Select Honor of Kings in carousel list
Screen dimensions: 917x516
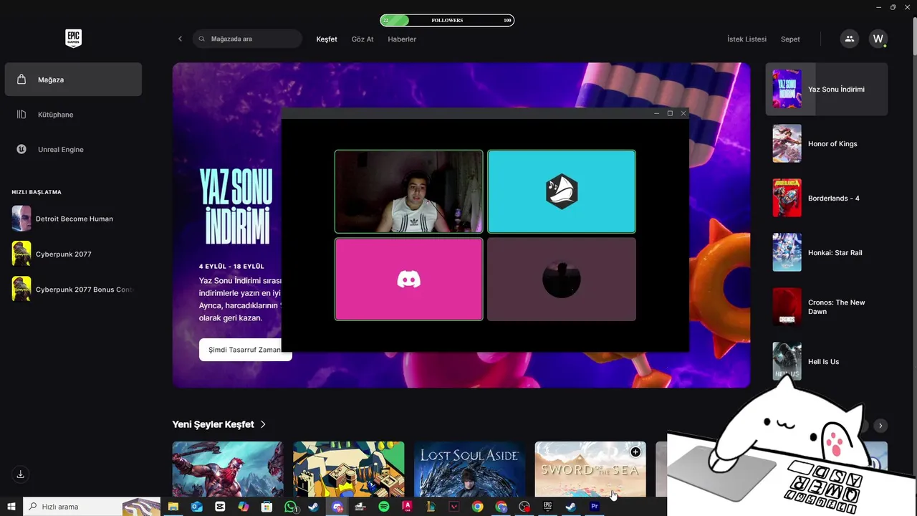coord(827,143)
